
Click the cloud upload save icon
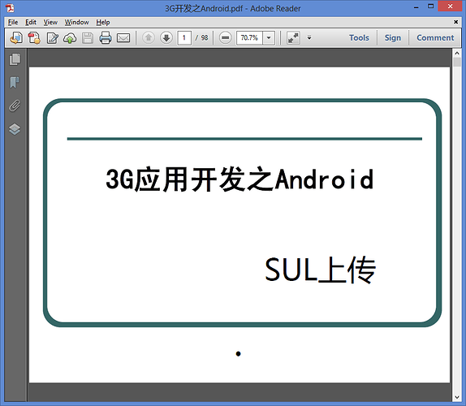coord(70,38)
